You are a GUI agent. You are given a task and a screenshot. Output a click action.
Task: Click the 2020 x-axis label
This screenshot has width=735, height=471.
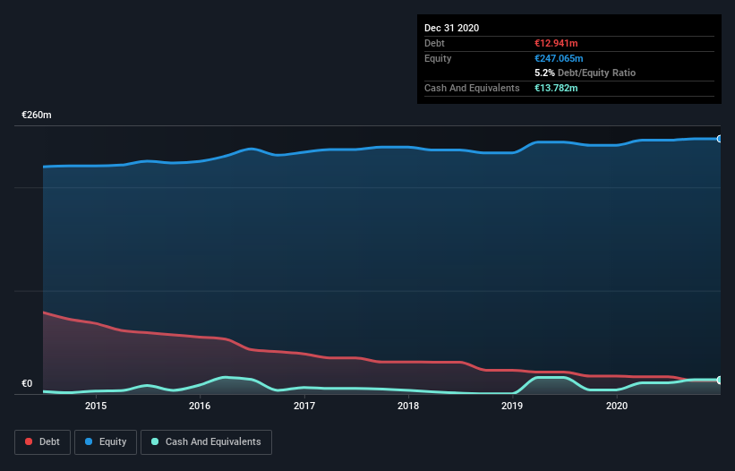click(x=617, y=406)
